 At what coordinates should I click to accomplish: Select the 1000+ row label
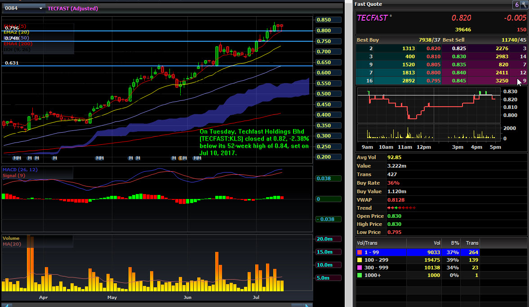pyautogui.click(x=373, y=275)
